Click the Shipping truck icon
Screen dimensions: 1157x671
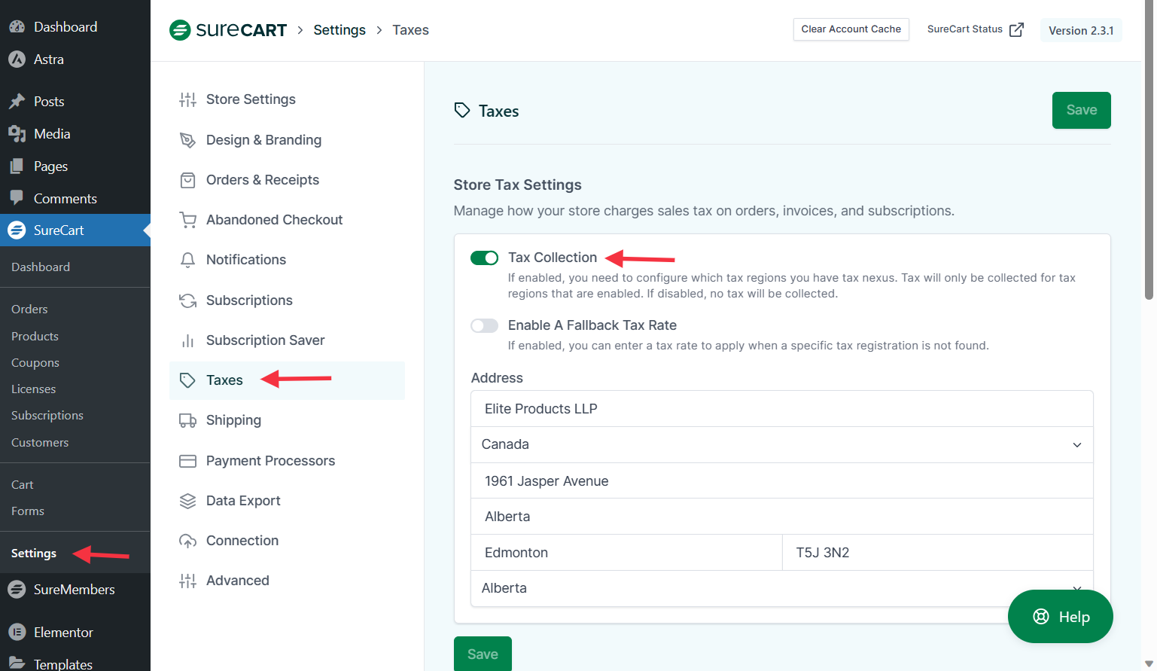click(x=187, y=420)
